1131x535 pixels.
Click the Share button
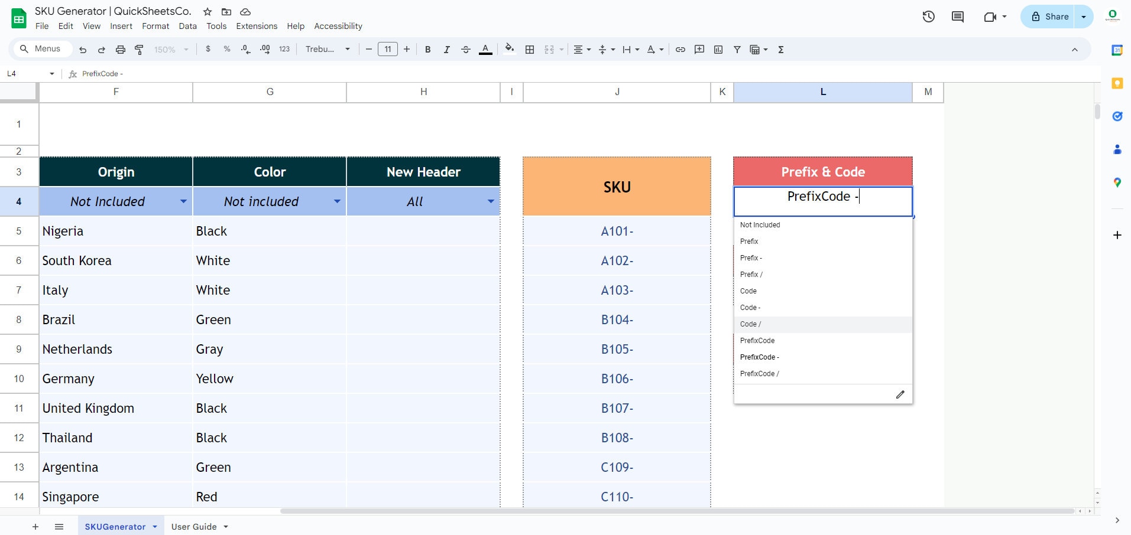(x=1055, y=17)
